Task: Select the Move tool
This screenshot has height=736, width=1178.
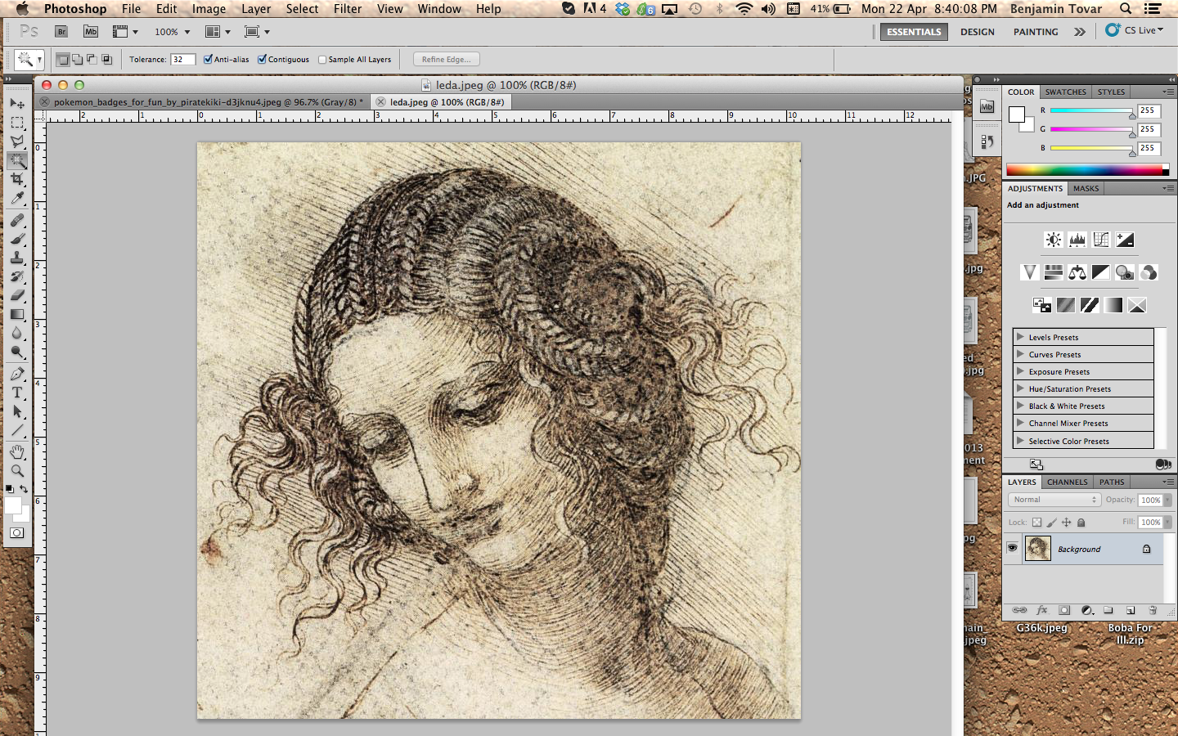Action: 17,104
